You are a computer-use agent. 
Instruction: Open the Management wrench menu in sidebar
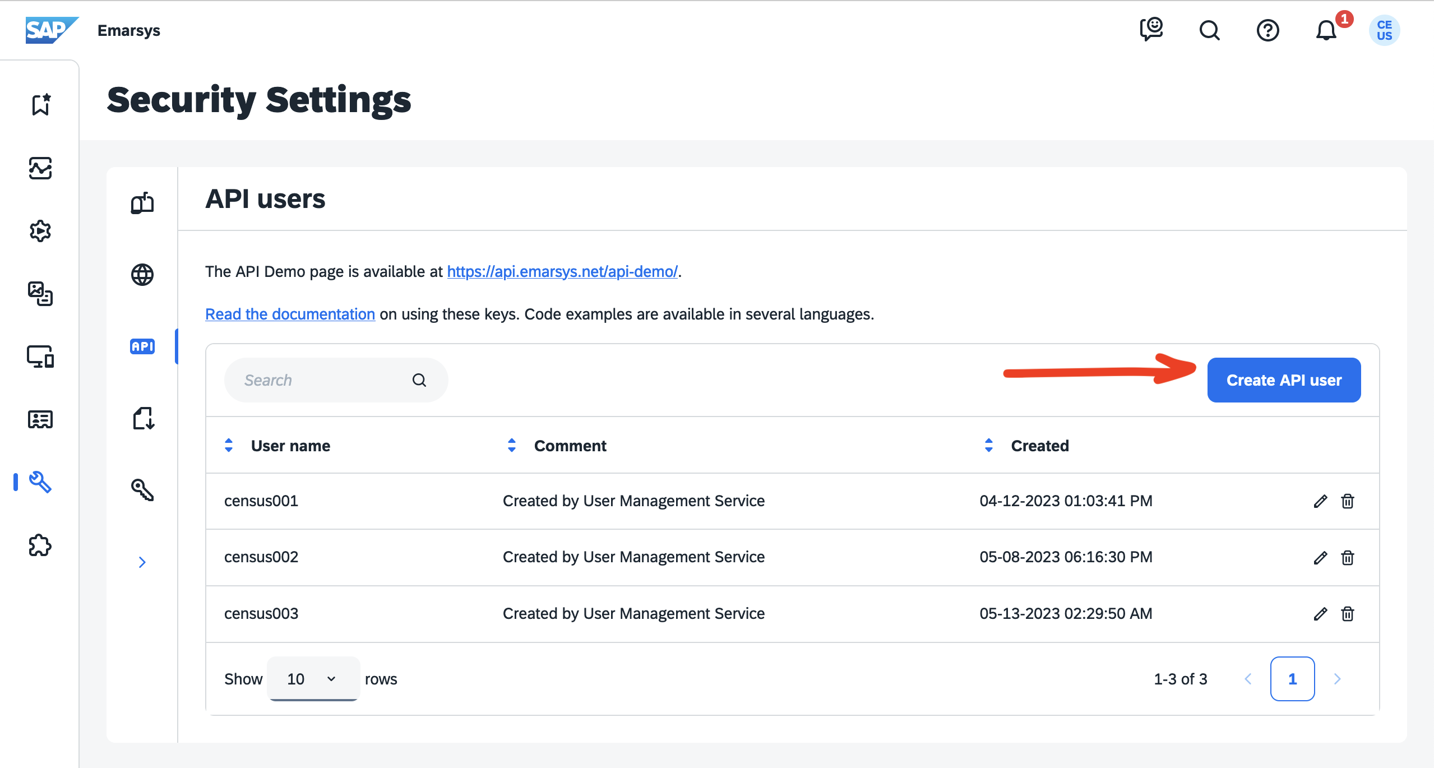(x=40, y=482)
